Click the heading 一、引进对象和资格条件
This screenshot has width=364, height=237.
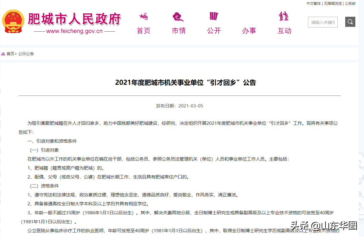(x=52, y=141)
